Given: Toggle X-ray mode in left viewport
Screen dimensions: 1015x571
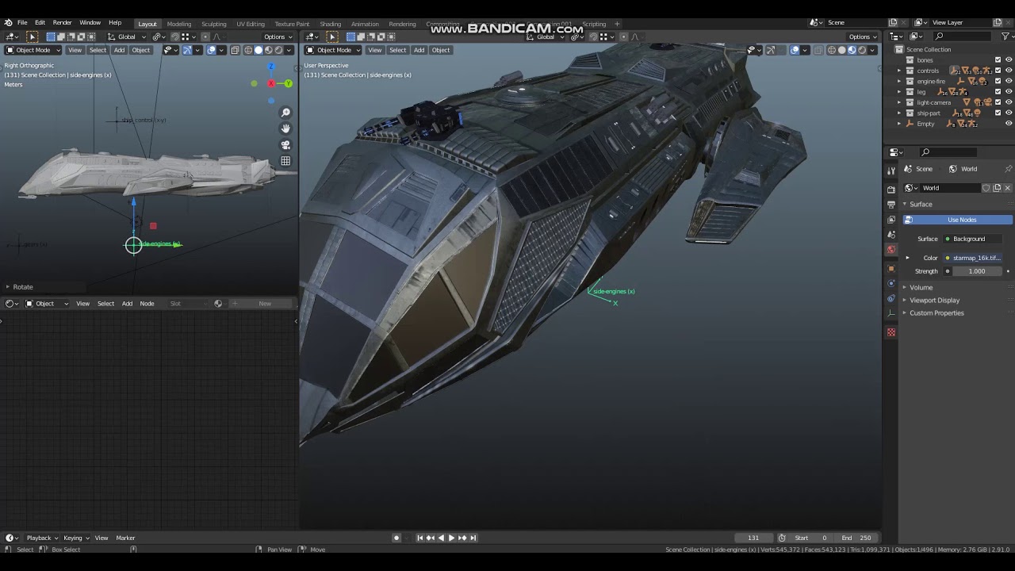Looking at the screenshot, I should coord(235,50).
